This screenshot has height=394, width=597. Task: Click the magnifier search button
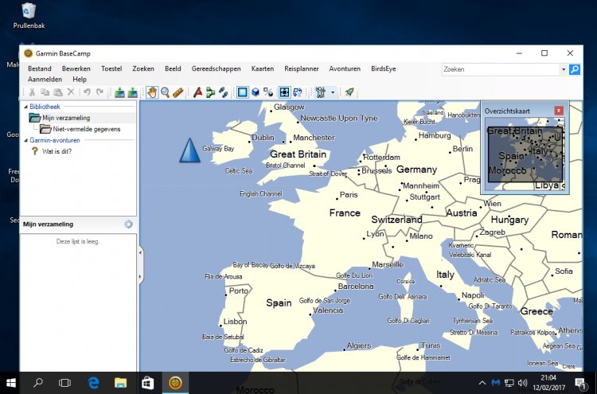click(x=575, y=69)
